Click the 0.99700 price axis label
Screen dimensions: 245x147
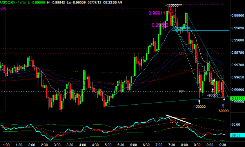click(238, 65)
